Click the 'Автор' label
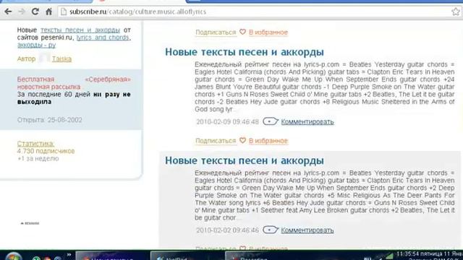 (x=26, y=58)
